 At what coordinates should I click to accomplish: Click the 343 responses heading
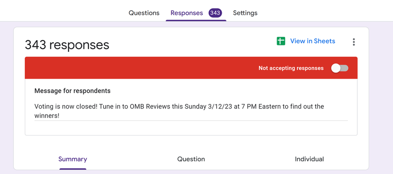pyautogui.click(x=67, y=45)
